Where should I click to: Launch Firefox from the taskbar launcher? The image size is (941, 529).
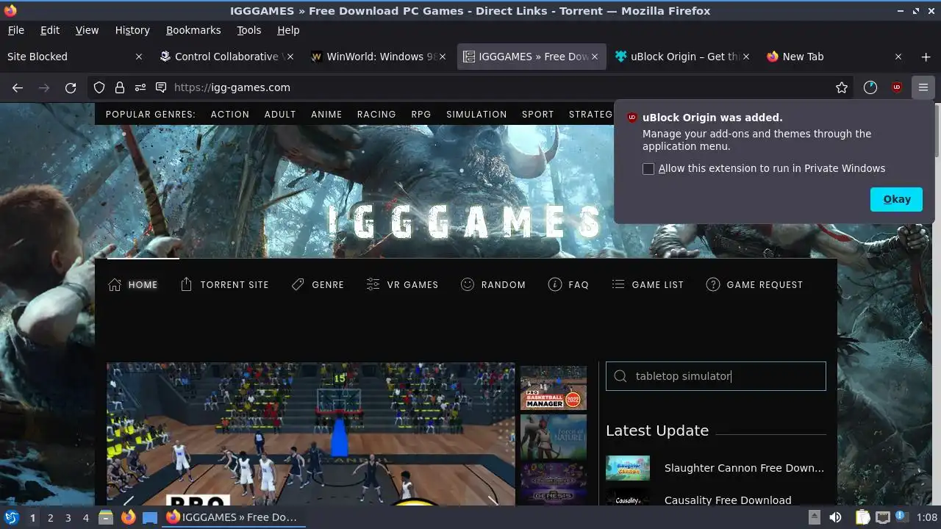pyautogui.click(x=128, y=517)
